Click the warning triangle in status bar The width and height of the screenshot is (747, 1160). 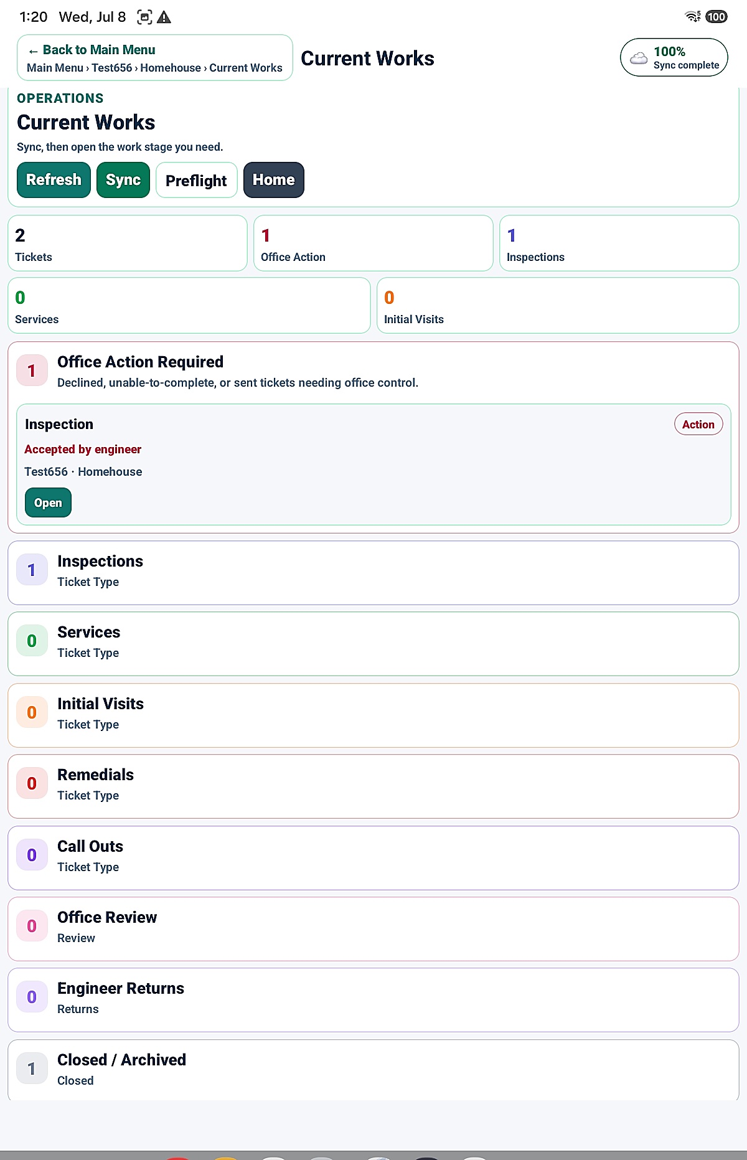pos(164,17)
